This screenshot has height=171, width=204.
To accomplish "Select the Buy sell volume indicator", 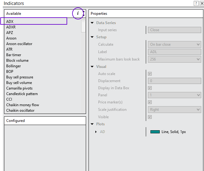I will pos(19,83).
